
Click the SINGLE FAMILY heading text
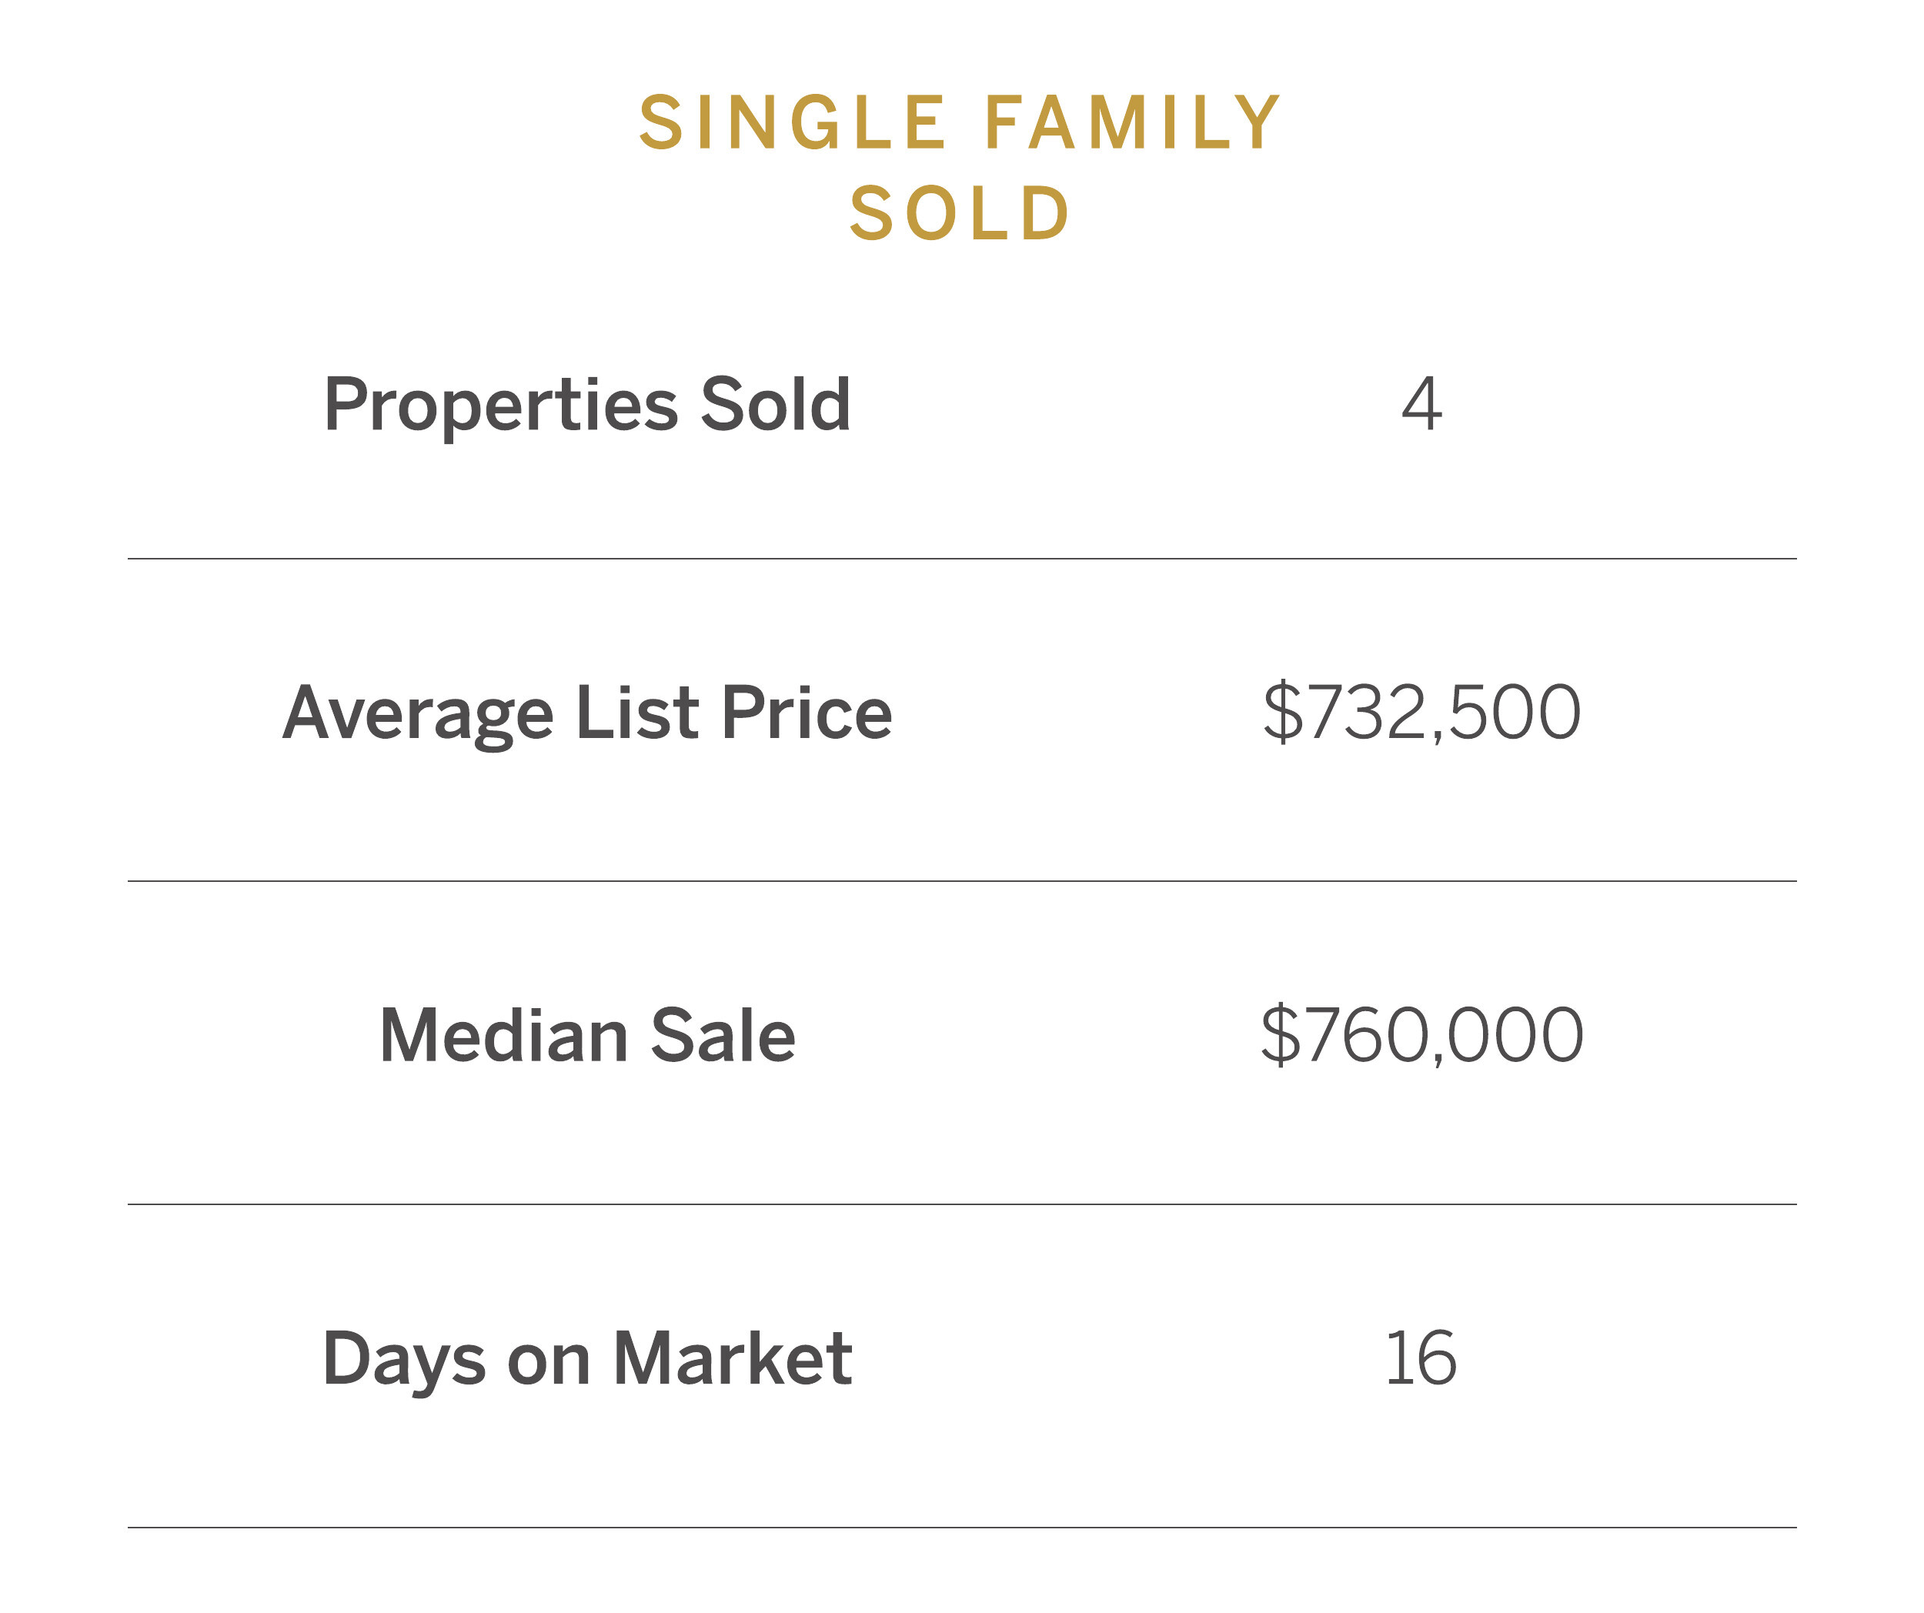[x=959, y=122]
